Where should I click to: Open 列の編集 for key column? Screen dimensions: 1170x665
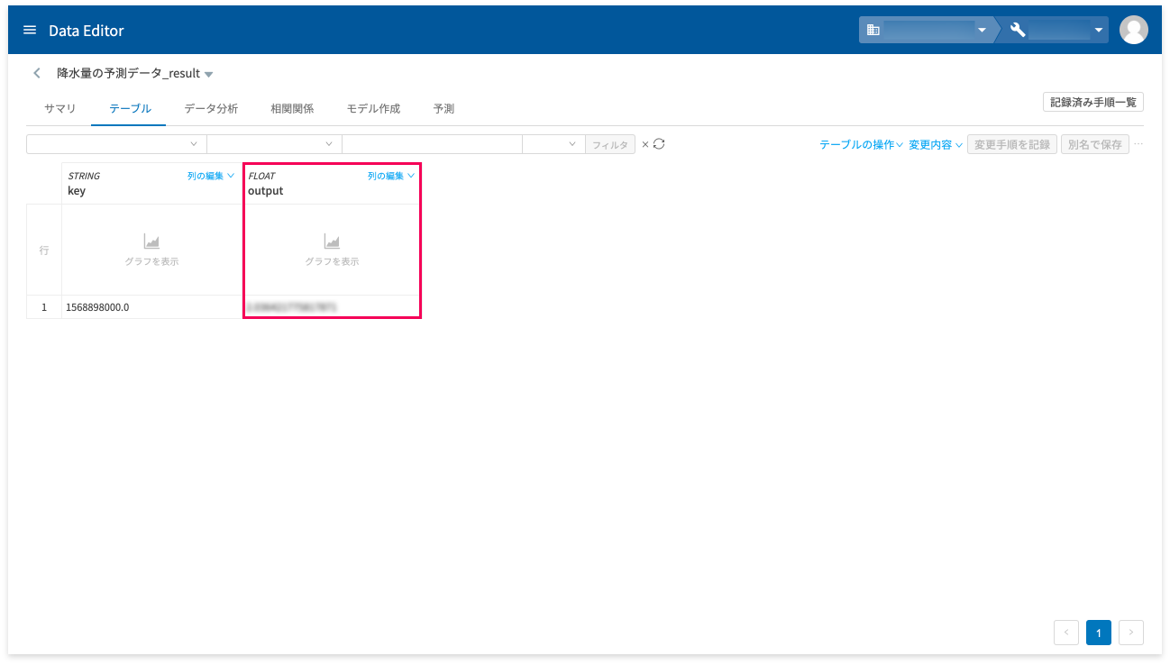tap(211, 177)
